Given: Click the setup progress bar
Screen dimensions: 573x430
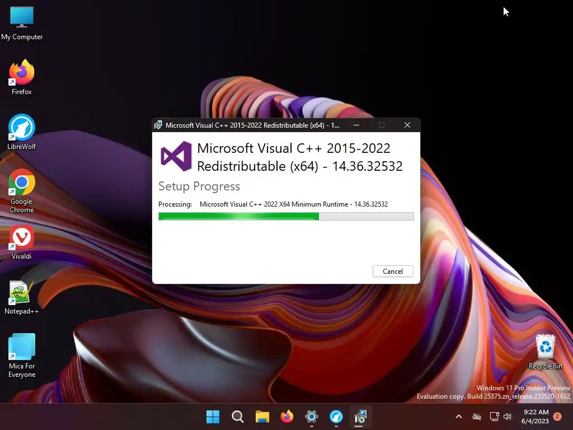Looking at the screenshot, I should 286,217.
